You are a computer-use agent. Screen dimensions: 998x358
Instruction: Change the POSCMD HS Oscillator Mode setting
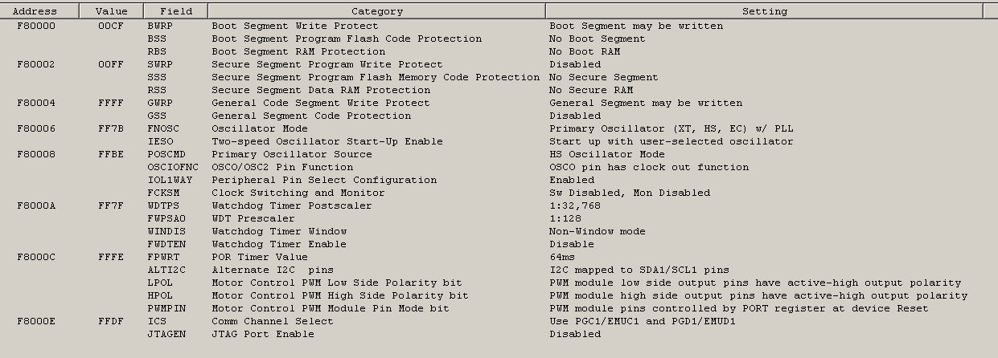pyautogui.click(x=607, y=154)
